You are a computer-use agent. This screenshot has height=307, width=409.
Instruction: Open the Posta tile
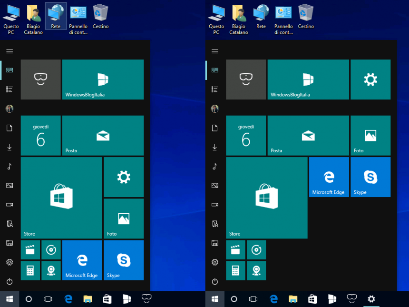click(103, 135)
